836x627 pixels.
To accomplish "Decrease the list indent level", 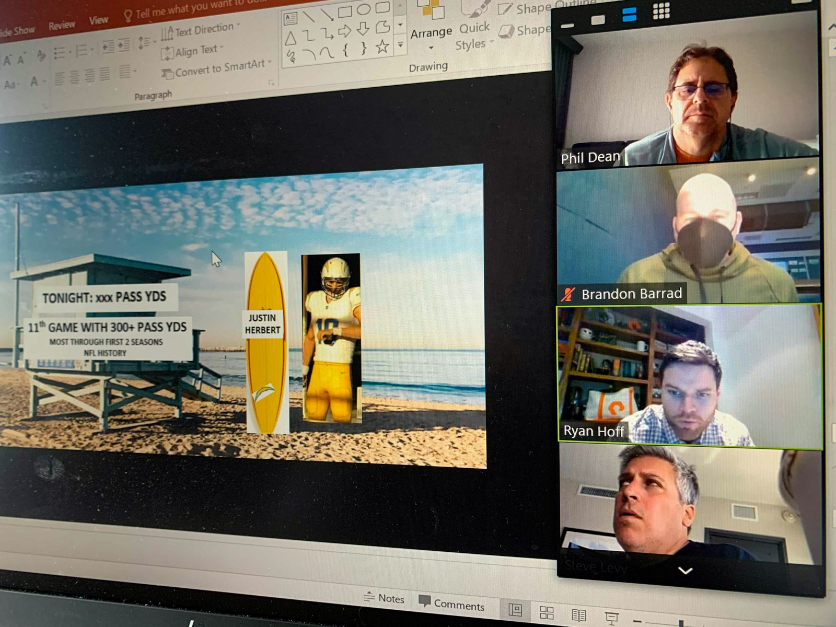I will pos(108,47).
